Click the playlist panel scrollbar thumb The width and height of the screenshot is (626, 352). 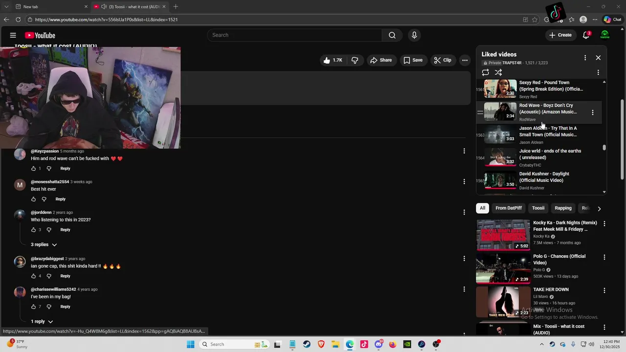coord(604,148)
